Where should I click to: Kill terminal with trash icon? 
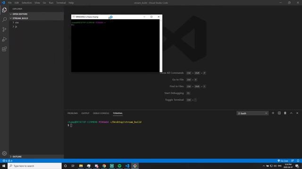pyautogui.click(x=285, y=113)
